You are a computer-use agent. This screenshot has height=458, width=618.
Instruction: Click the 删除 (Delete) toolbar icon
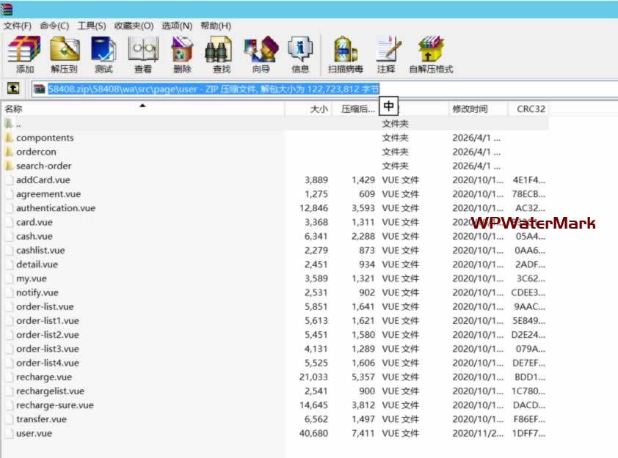point(182,54)
